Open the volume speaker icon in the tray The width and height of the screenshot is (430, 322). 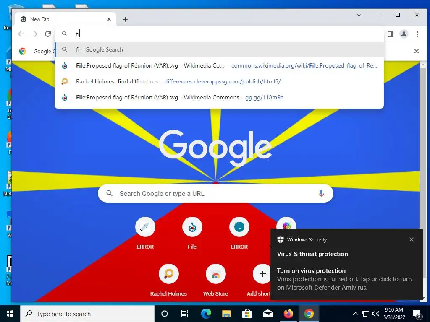[x=376, y=314]
